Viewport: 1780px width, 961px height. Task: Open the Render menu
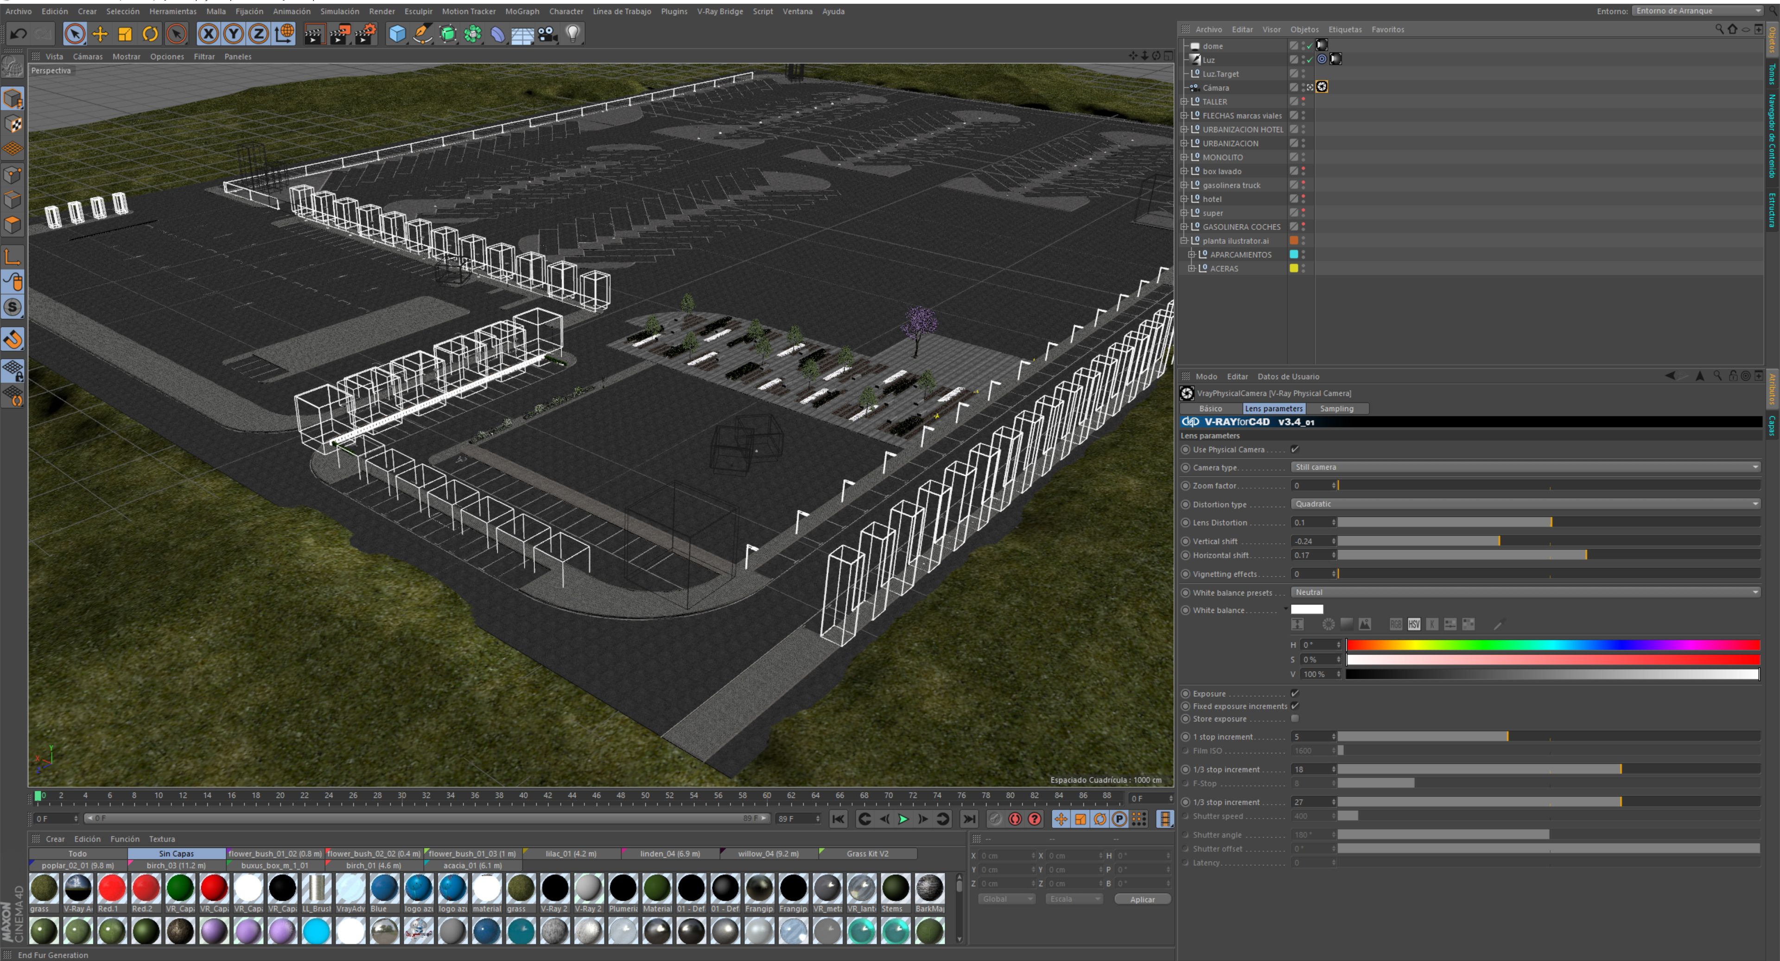(381, 11)
